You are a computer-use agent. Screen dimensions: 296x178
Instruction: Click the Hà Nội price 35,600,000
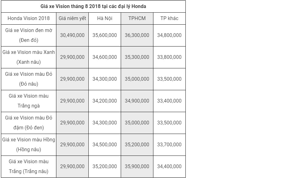tap(105, 35)
